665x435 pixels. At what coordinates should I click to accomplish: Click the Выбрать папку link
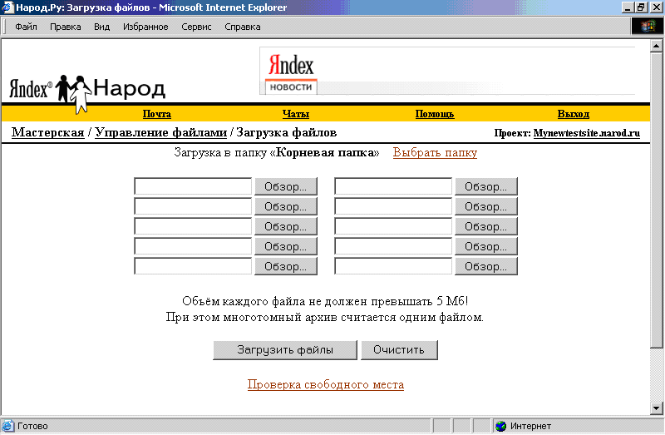435,152
